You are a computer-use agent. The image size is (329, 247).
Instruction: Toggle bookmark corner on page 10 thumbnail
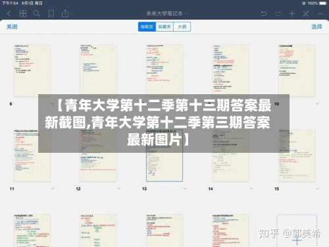click(311, 47)
